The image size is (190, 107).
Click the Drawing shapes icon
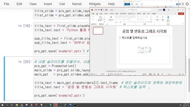pyautogui.click(x=157, y=17)
